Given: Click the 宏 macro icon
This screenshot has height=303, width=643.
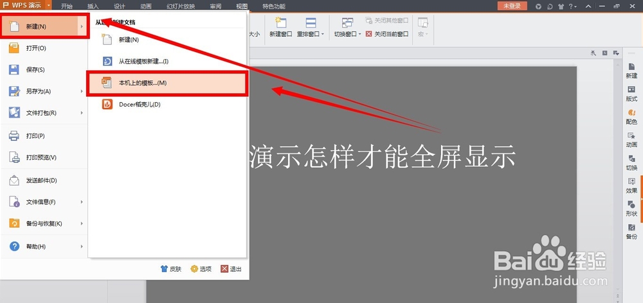Looking at the screenshot, I should point(423,22).
